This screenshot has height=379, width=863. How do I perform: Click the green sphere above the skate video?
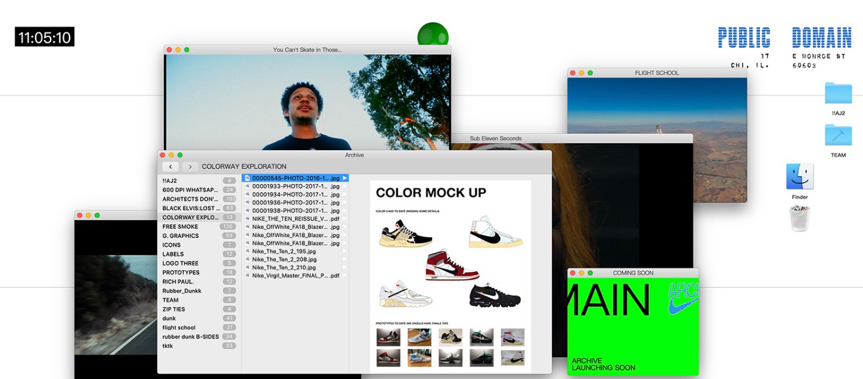point(433,34)
